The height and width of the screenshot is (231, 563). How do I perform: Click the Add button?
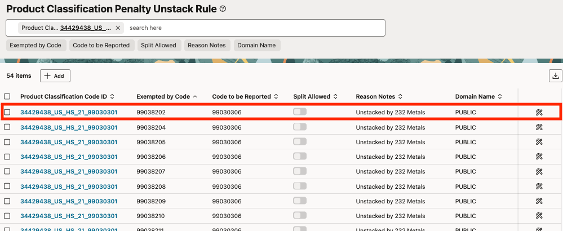tap(55, 75)
